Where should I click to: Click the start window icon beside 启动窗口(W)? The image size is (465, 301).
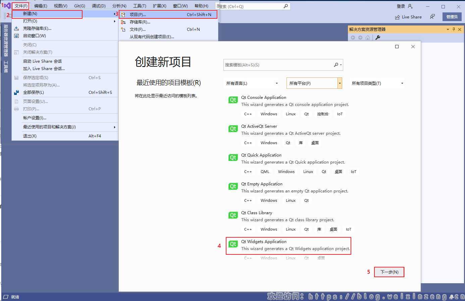[16, 36]
